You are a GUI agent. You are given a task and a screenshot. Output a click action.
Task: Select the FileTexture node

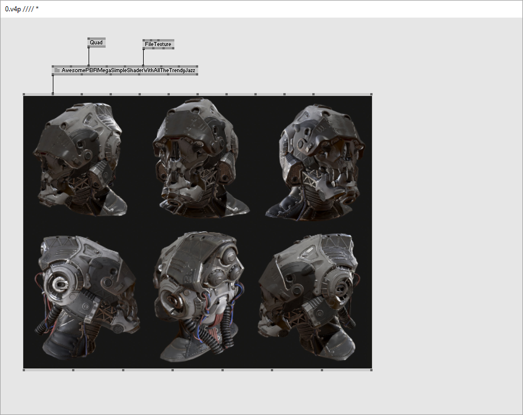click(158, 44)
